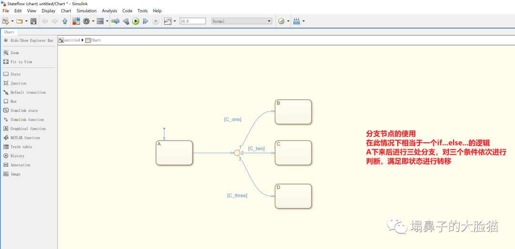Open the Edit menu
This screenshot has width=515, height=249.
point(18,11)
